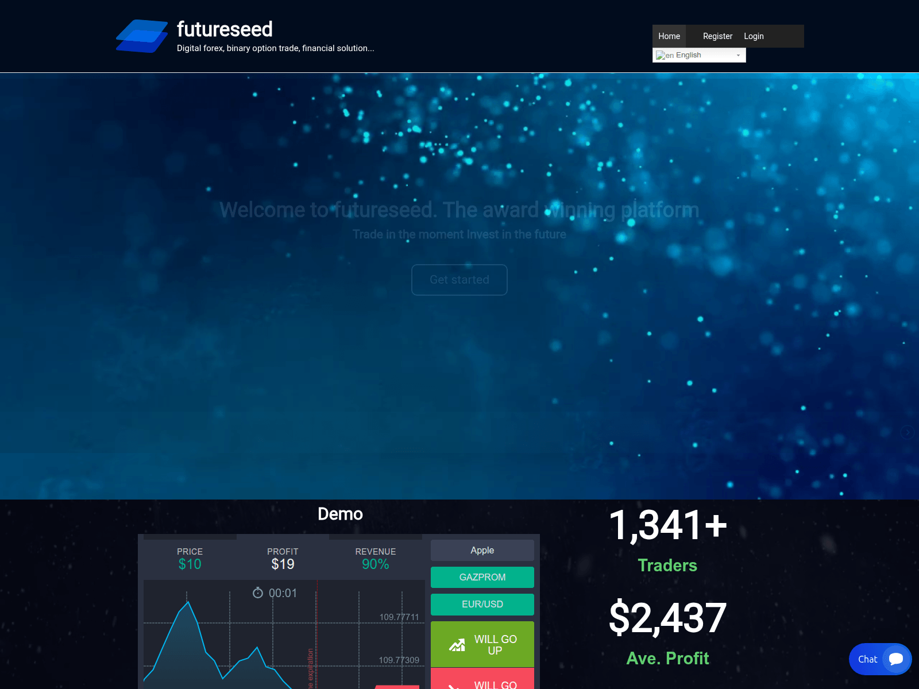Expand the English language dropdown
The image size is (919, 689).
699,55
